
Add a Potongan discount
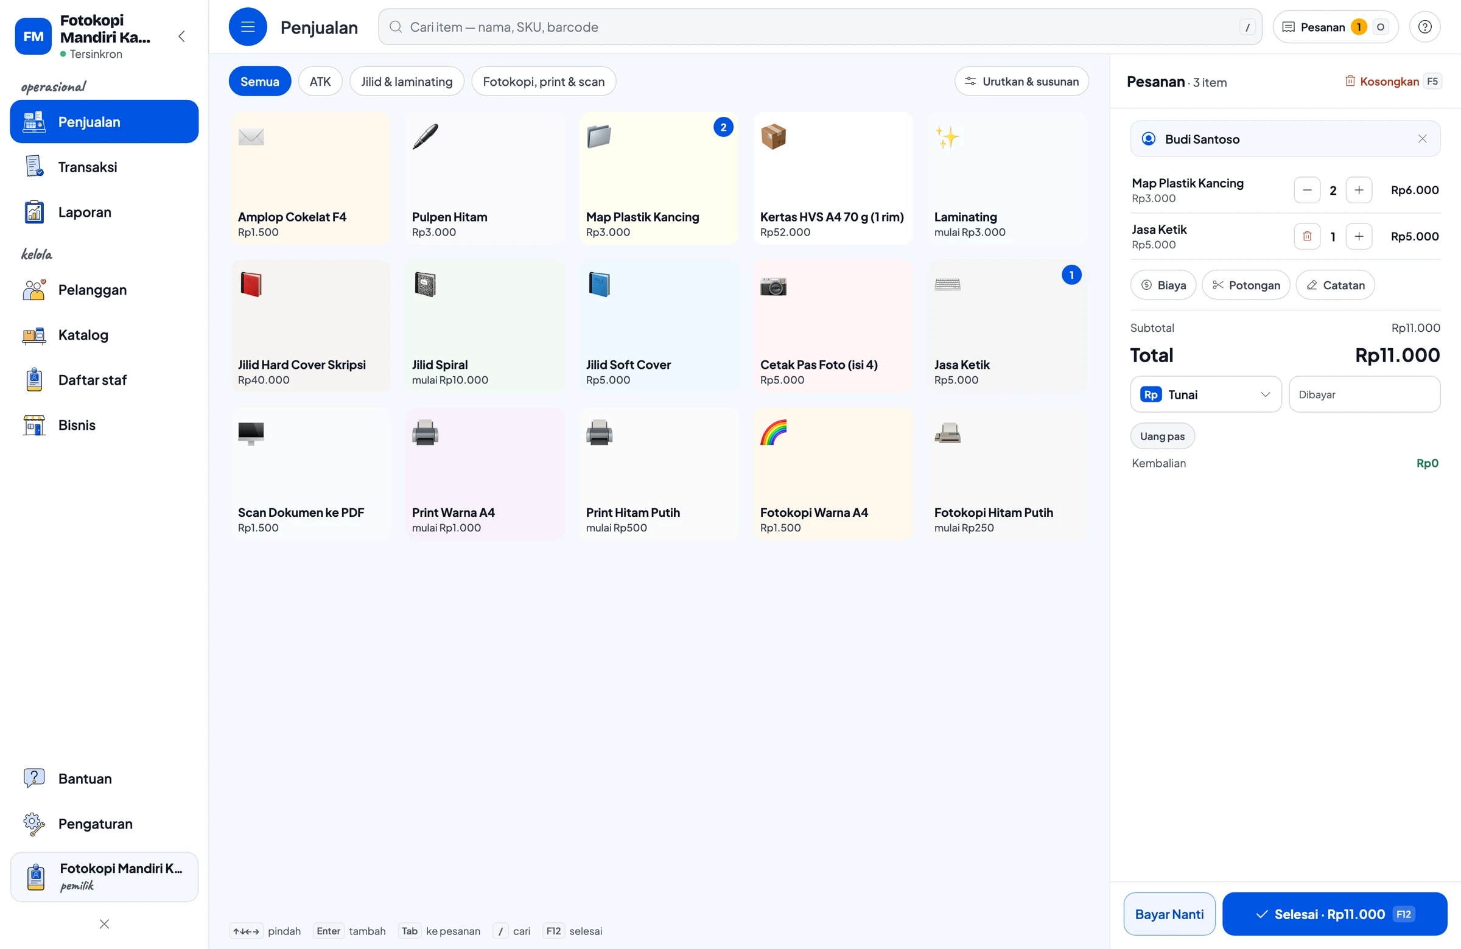click(1246, 285)
